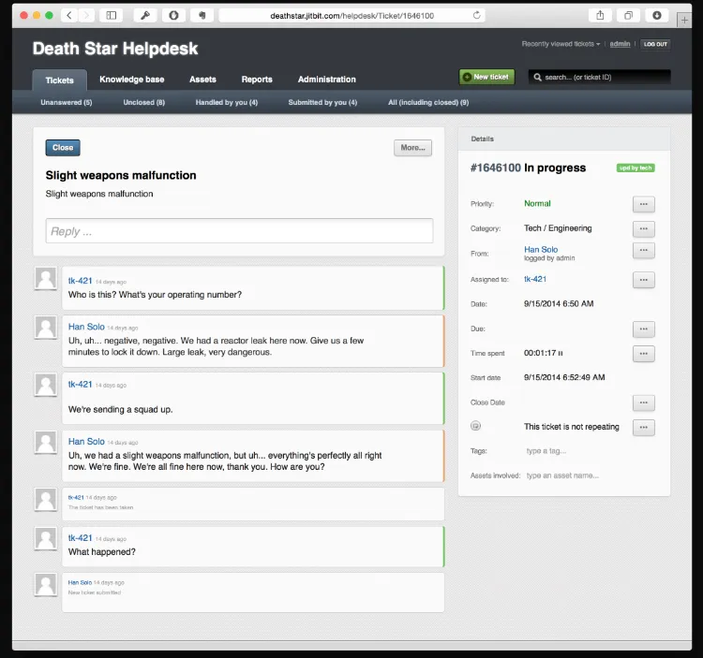Edit Priority with its ellipsis button
Viewport: 703px width, 658px height.
(644, 204)
